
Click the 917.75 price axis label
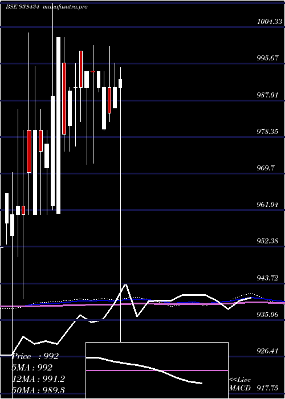tap(267, 388)
